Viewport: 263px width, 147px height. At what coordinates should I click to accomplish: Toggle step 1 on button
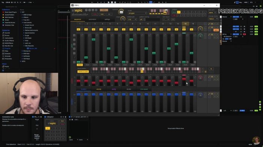(78, 30)
